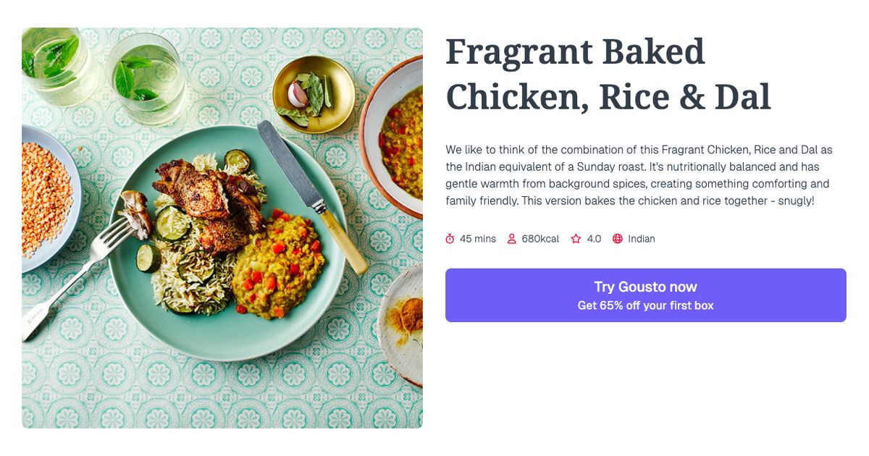Screen dimensions: 869x456
Task: Select the red outlined star next to 4.0
Action: pos(575,238)
